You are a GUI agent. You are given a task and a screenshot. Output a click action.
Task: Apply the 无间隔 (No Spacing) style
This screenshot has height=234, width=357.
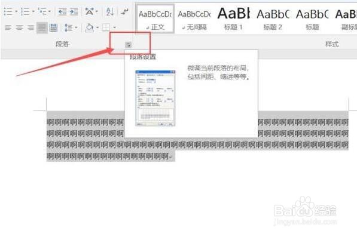194,20
